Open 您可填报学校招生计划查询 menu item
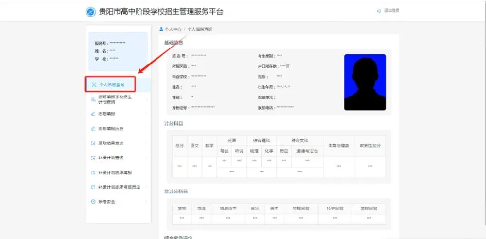This screenshot has width=486, height=239. coord(118,99)
